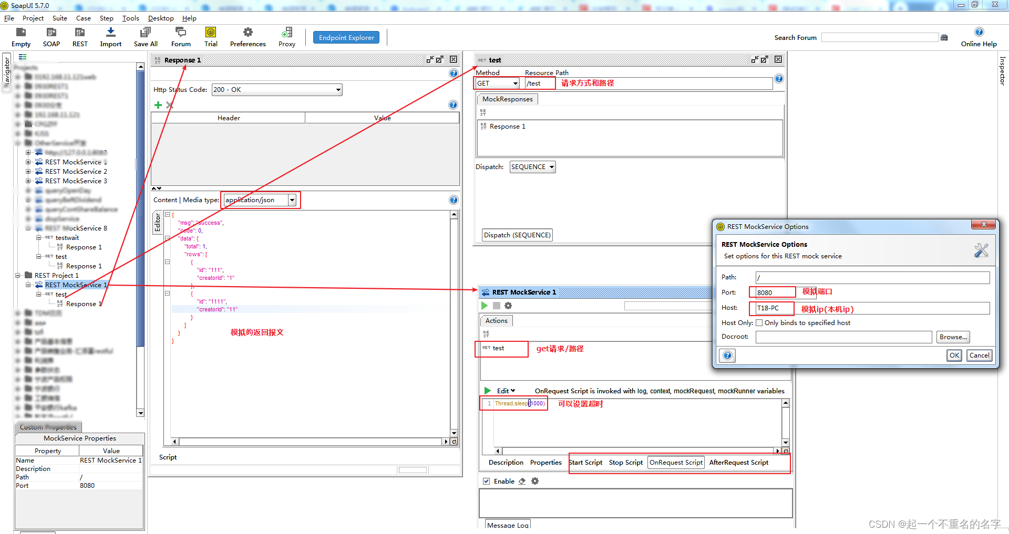This screenshot has width=1009, height=534.
Task: Open the Tools menu
Action: 131,18
